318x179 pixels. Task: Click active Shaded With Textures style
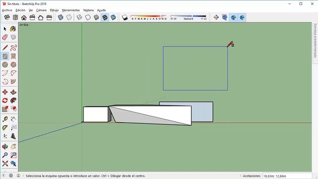coord(105,17)
